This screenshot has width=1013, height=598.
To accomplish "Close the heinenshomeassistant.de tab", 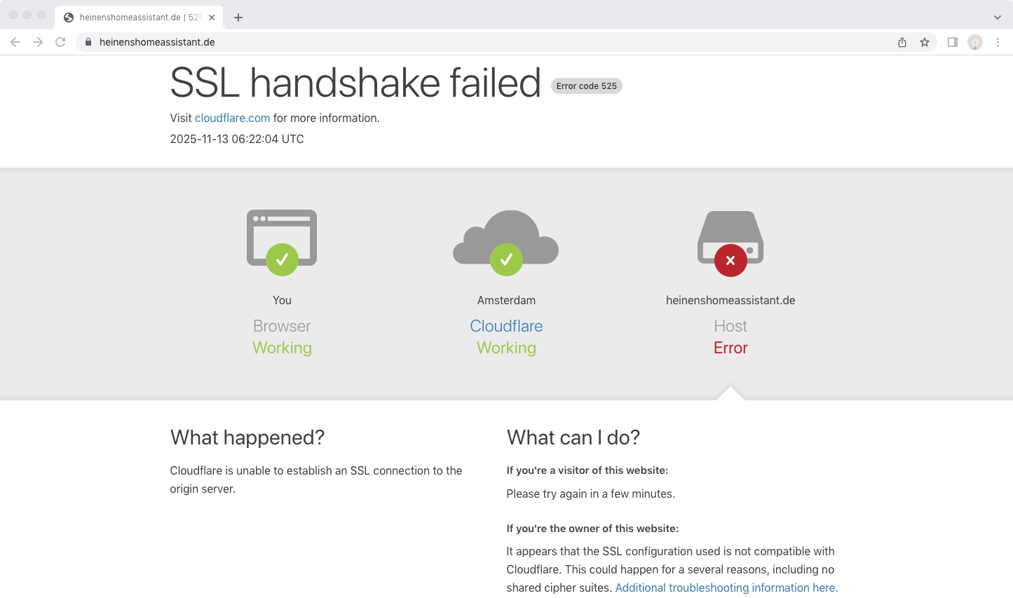I will tap(212, 18).
